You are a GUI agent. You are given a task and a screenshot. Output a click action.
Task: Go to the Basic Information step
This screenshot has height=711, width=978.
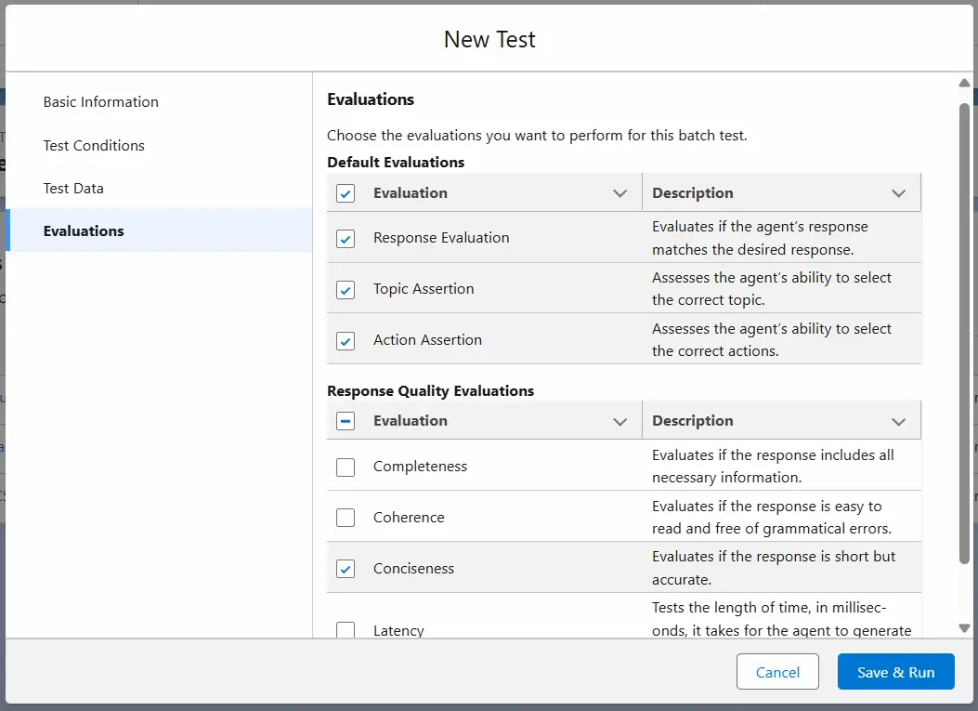(100, 102)
